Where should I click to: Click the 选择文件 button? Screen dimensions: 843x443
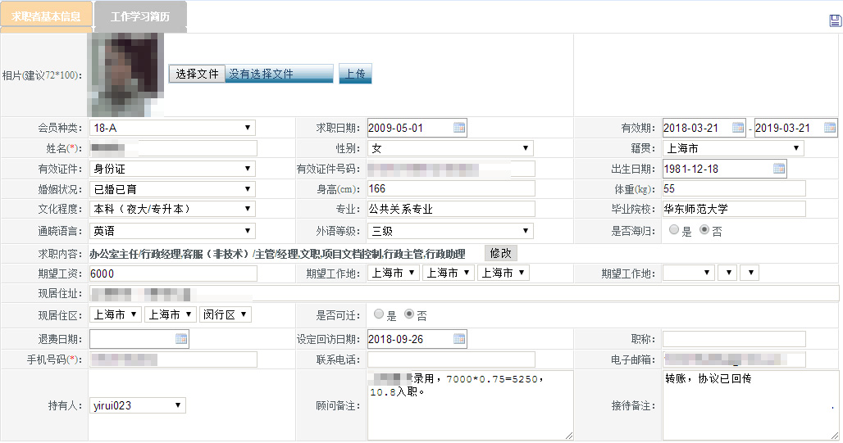197,74
